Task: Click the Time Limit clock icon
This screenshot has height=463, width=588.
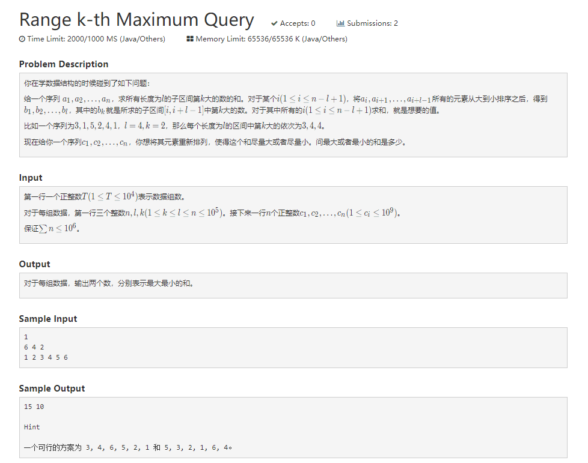Action: point(22,39)
